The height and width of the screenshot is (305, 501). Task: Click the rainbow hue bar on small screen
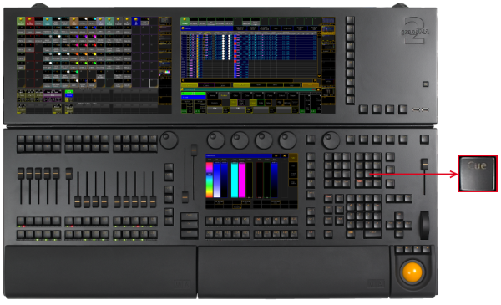(210, 180)
